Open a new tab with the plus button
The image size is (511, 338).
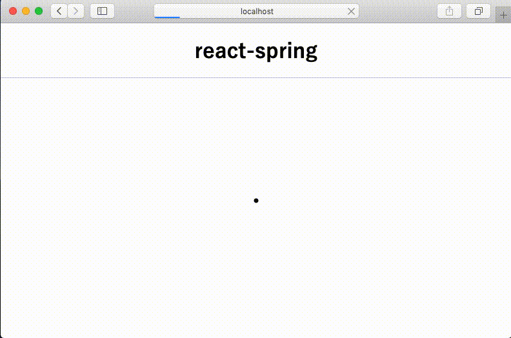point(503,15)
